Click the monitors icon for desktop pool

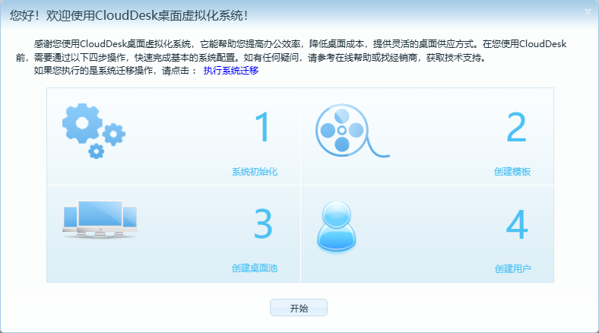100,219
